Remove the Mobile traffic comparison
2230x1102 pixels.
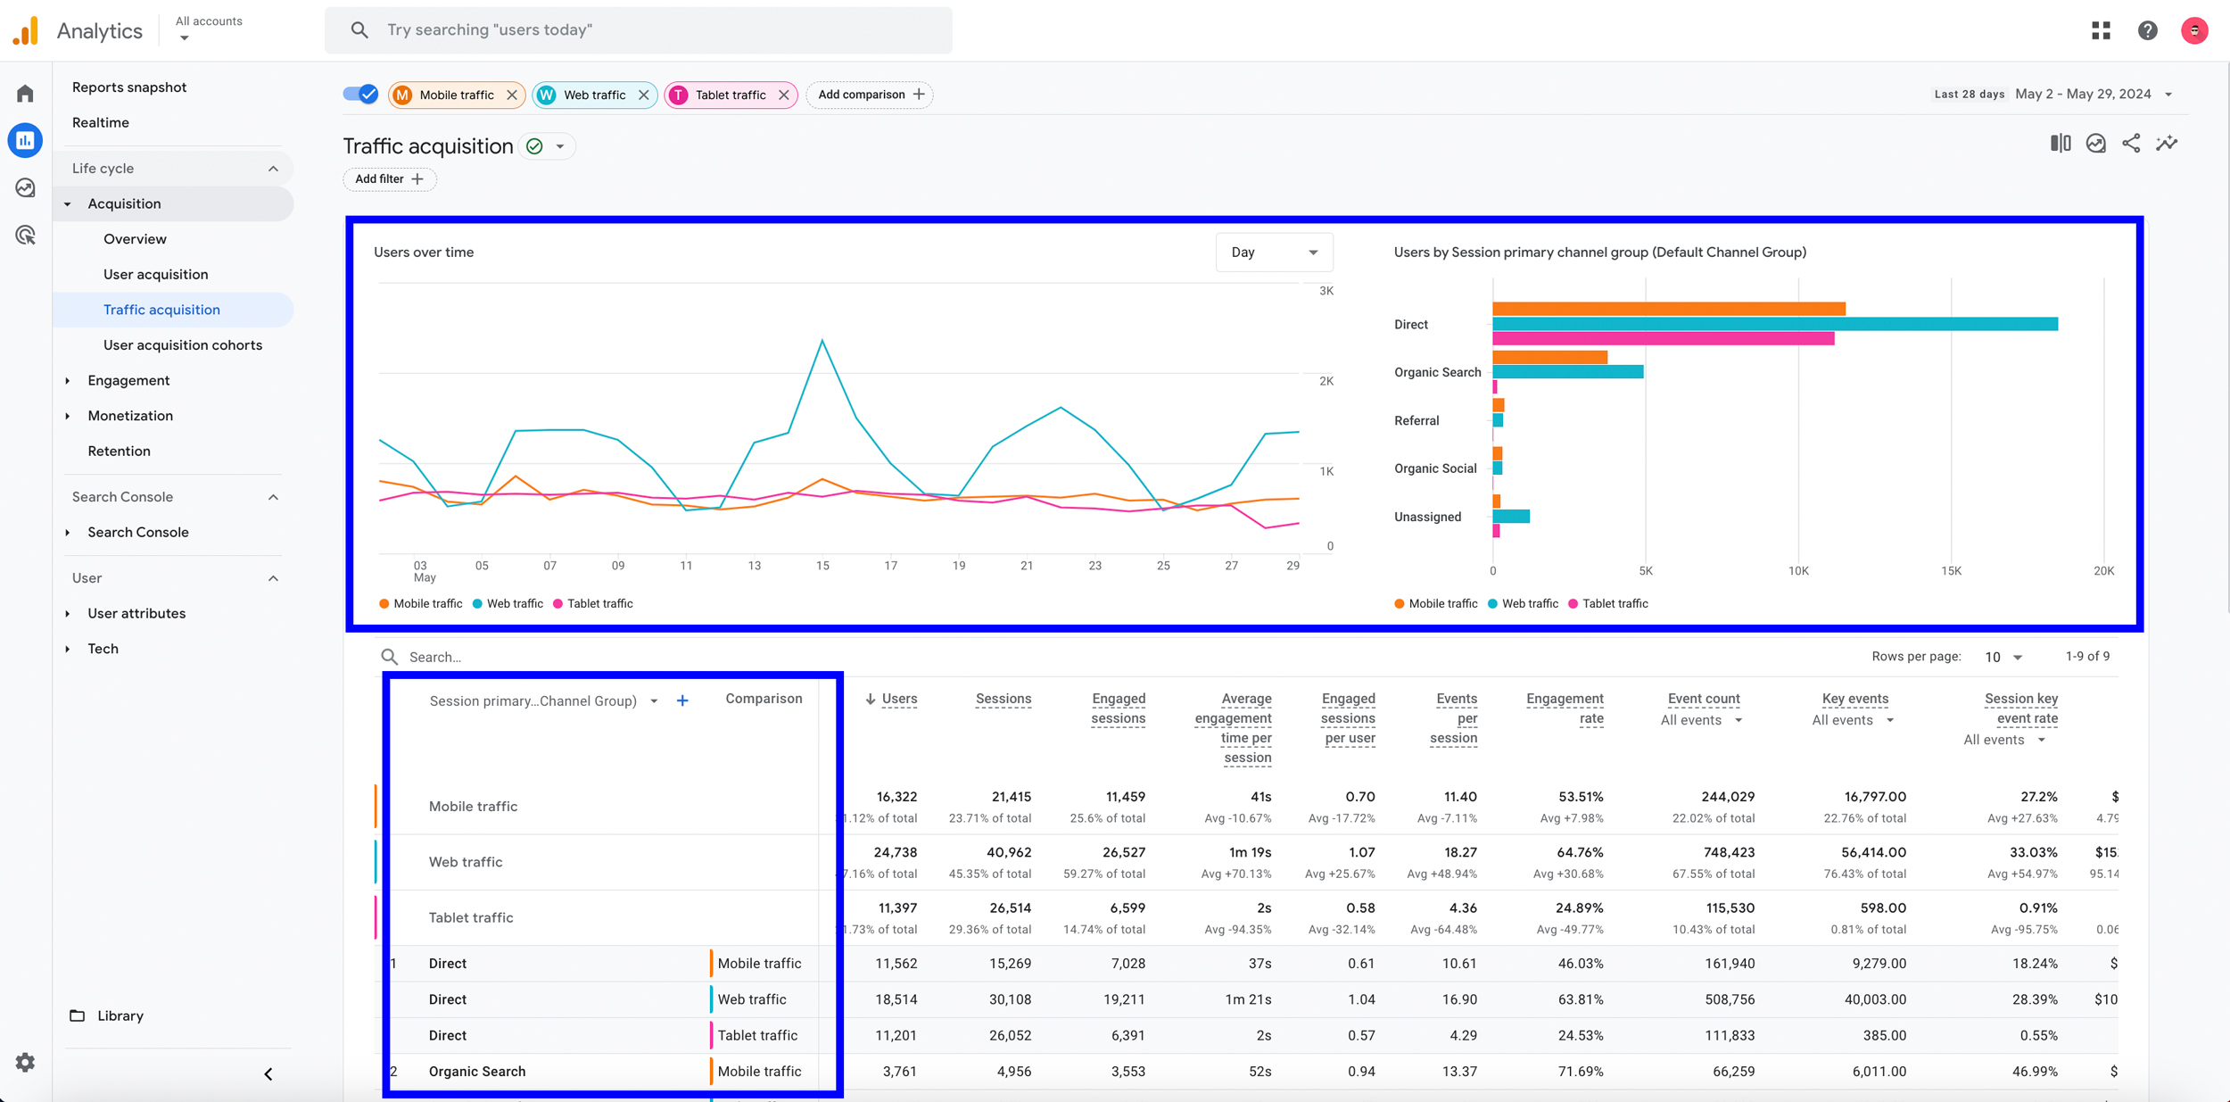tap(512, 95)
